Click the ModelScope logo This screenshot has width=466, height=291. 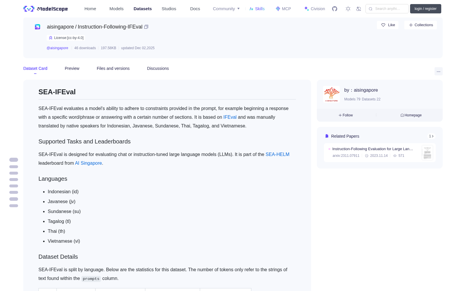(46, 9)
